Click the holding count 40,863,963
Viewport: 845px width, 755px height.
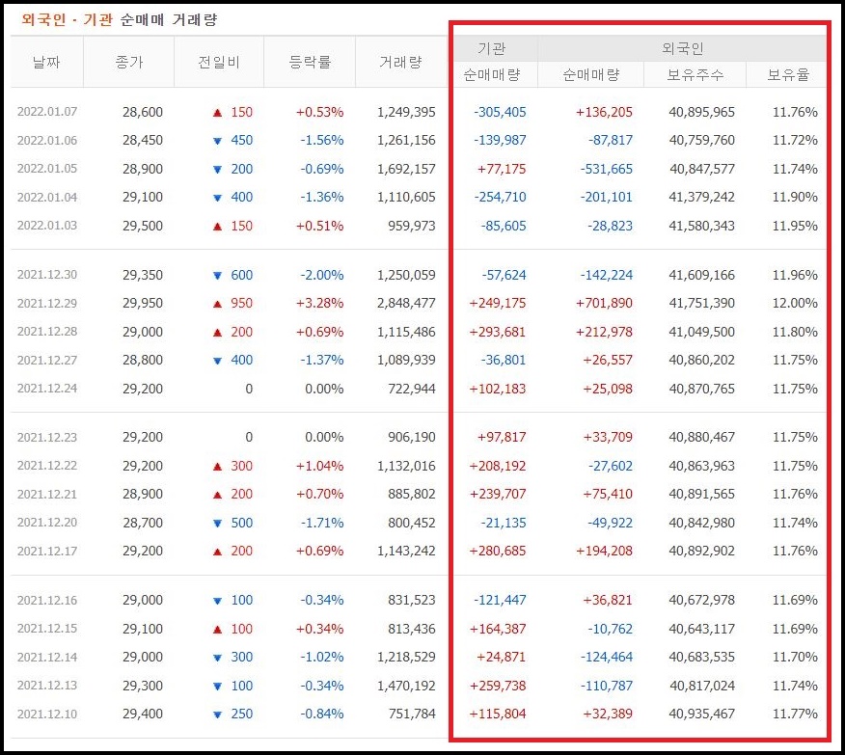point(701,466)
